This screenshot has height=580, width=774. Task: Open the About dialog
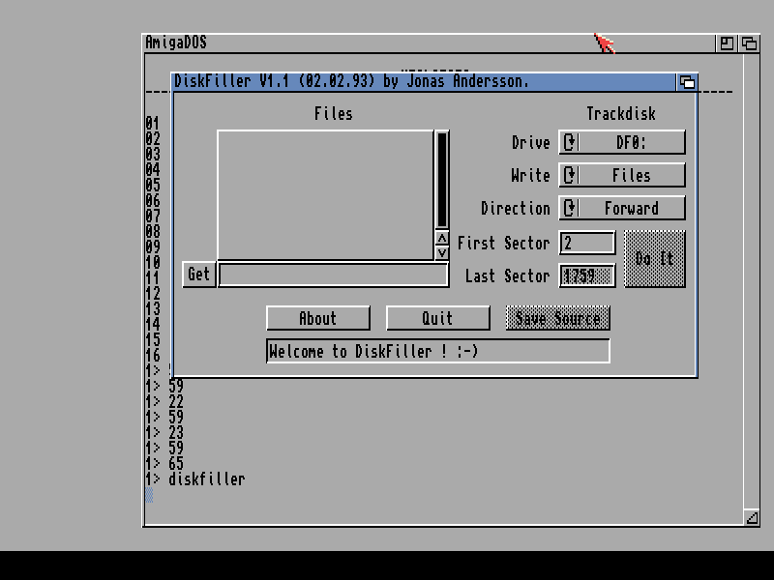(x=318, y=318)
